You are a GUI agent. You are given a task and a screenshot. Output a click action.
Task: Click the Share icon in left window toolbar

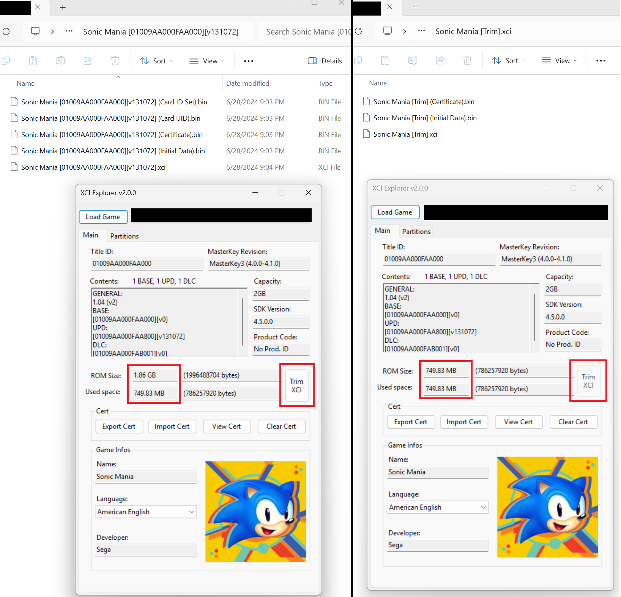[x=88, y=61]
